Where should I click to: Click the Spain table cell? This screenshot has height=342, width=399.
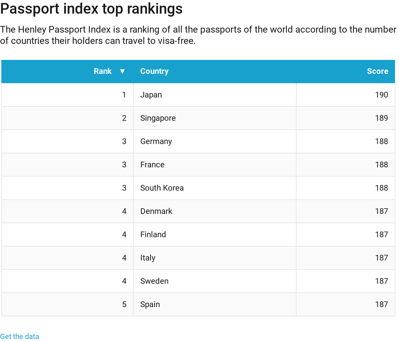click(150, 304)
